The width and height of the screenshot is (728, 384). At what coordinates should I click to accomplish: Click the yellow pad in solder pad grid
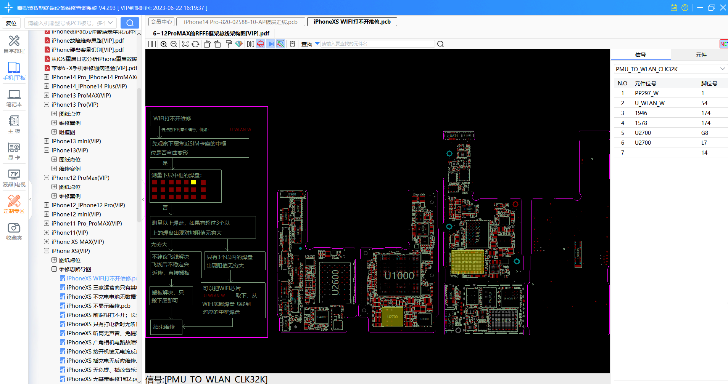point(193,182)
